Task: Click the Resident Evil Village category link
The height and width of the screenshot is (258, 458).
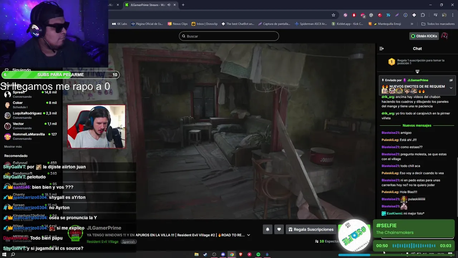Action: tap(103, 242)
